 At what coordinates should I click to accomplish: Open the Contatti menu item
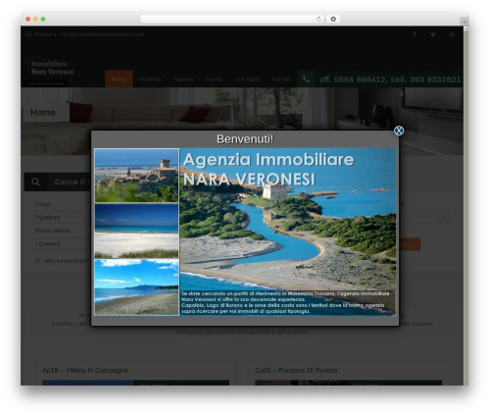[281, 79]
